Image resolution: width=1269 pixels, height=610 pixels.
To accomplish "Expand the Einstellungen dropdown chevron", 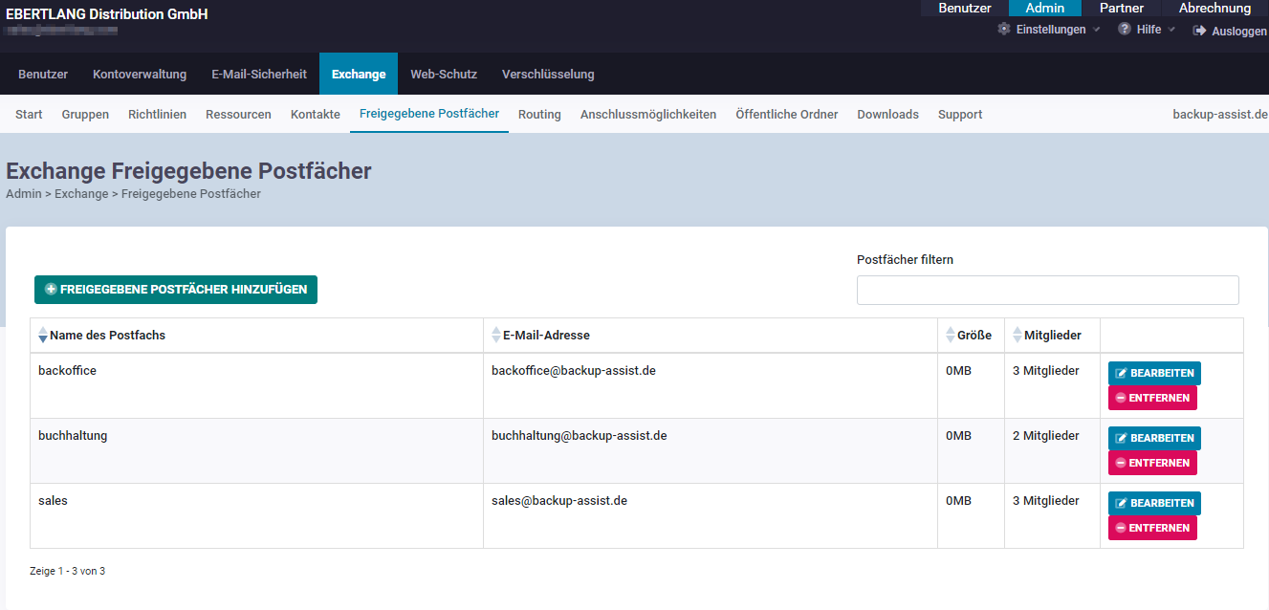I will [x=1097, y=30].
